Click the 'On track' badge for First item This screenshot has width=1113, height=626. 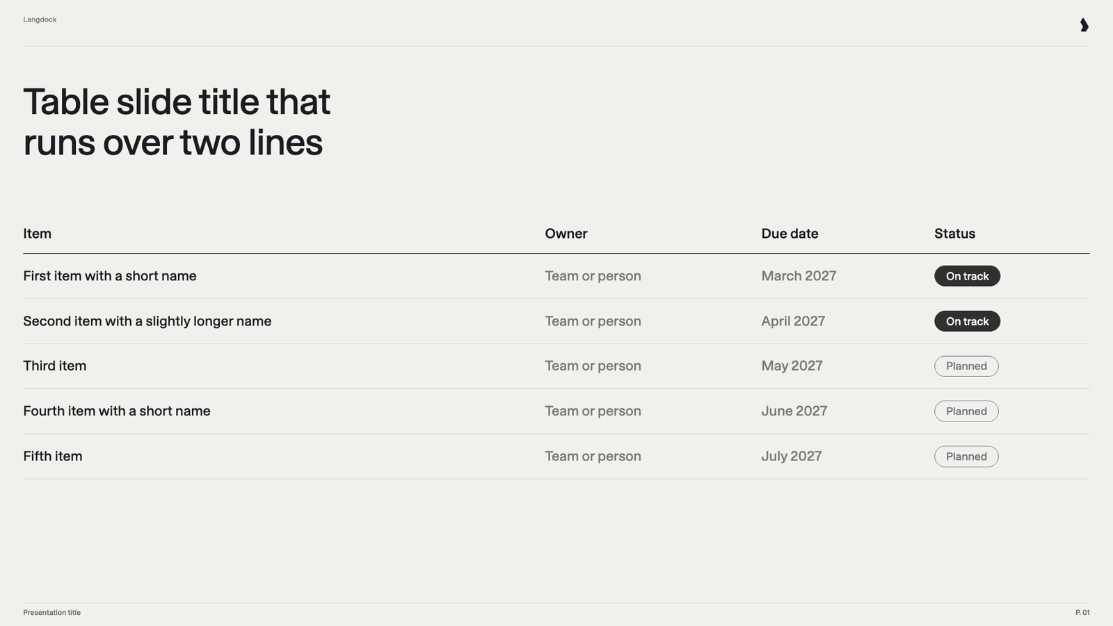coord(967,276)
